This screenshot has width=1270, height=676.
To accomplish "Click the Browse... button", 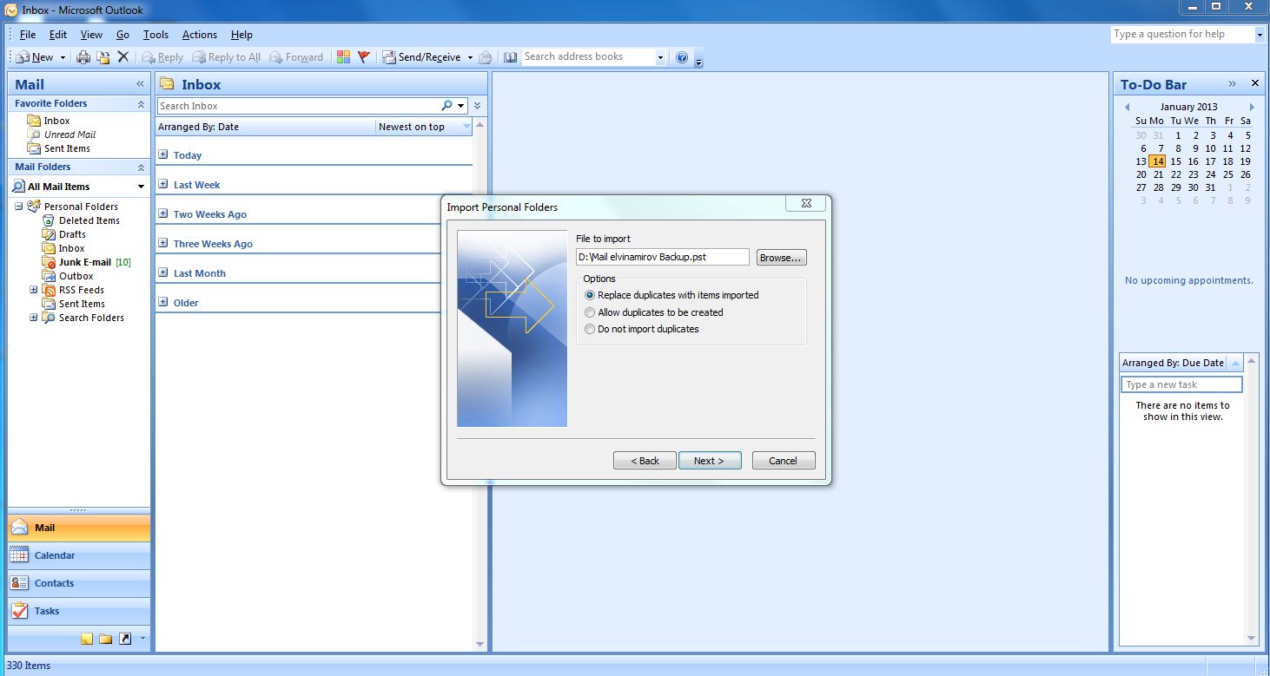I will tap(781, 258).
